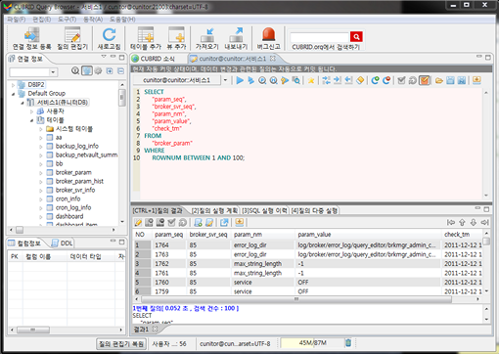
Task: Click the export result icon with blue arrow
Action: [224, 222]
